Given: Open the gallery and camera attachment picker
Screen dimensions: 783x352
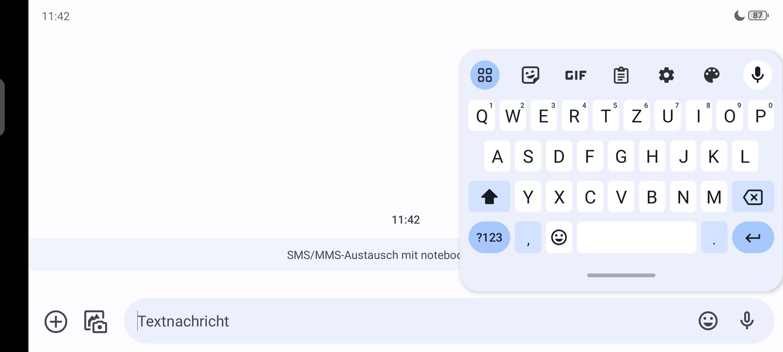Looking at the screenshot, I should 95,321.
